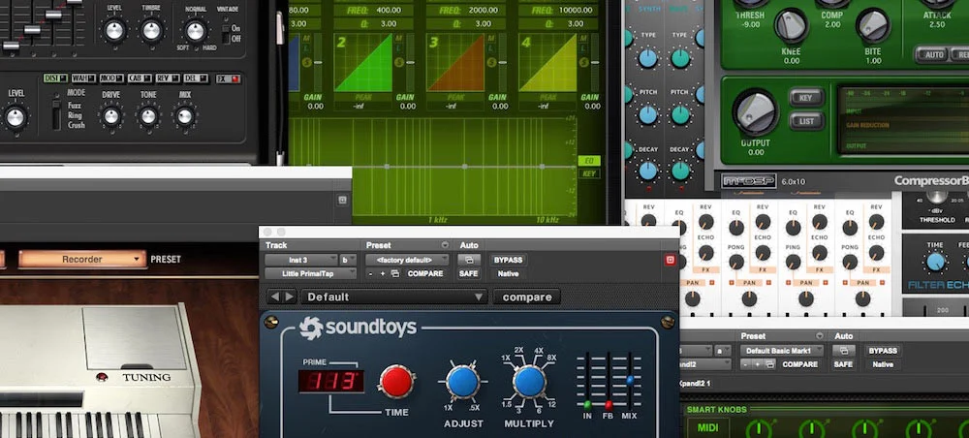Image resolution: width=969 pixels, height=438 pixels.
Task: Select the KEY tab beside the EQ graph
Action: [x=589, y=173]
